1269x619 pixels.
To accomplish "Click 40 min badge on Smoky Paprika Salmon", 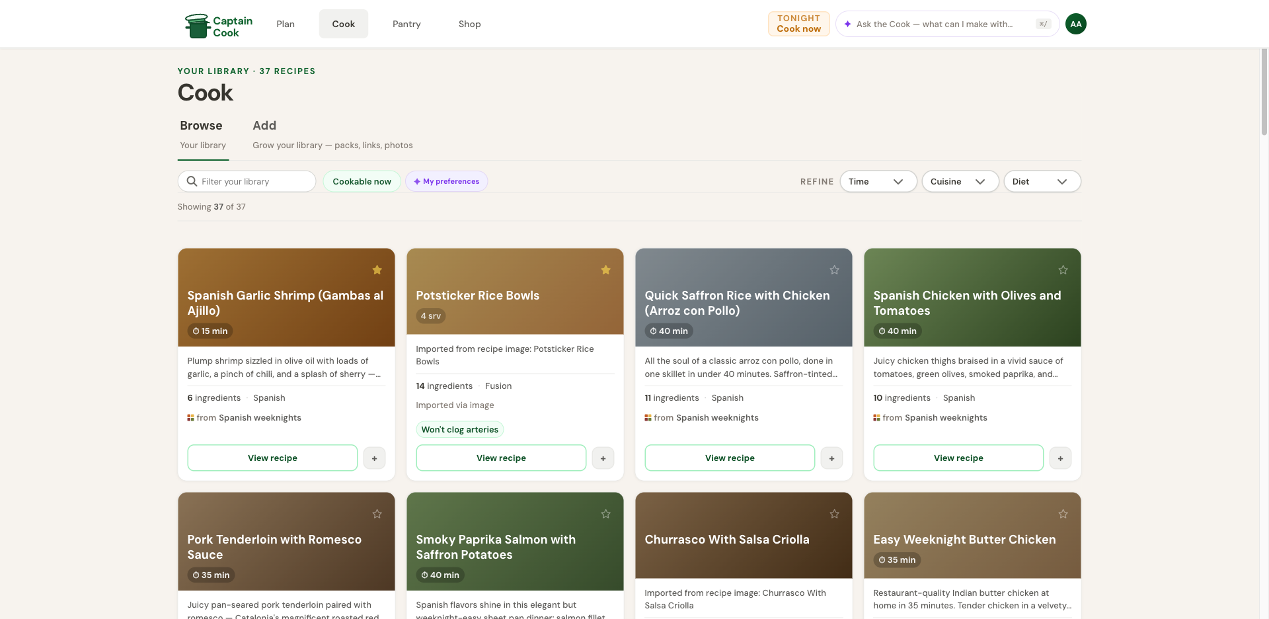I will click(x=440, y=575).
